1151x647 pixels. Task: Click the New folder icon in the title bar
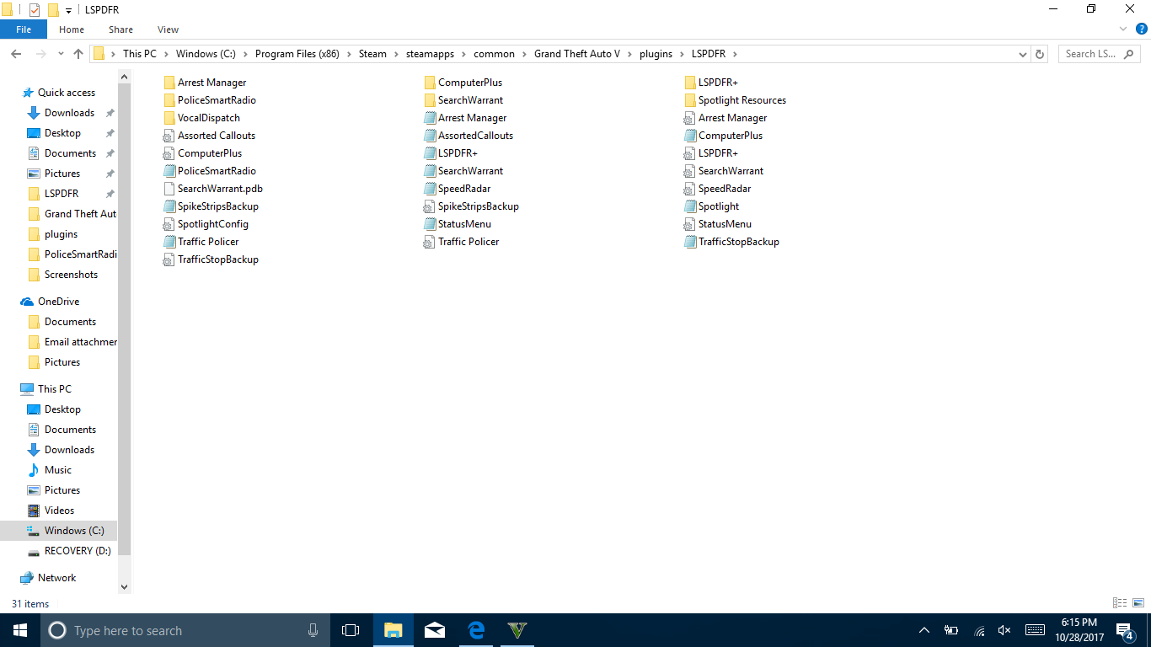pyautogui.click(x=53, y=9)
